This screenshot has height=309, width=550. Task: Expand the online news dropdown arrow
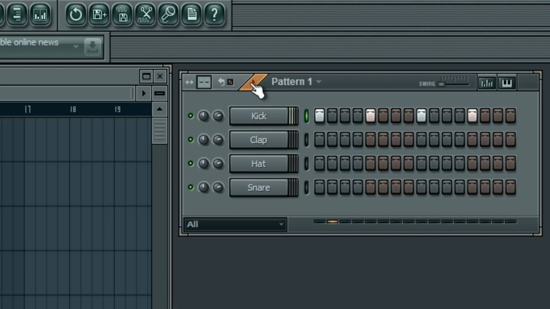coord(76,46)
